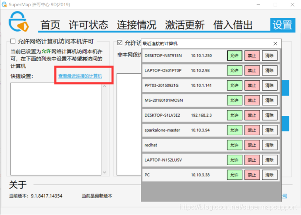The height and width of the screenshot is (215, 301).
Task: Block LAPTOP-N1S2LUSV with 禁止
Action: 252,160
